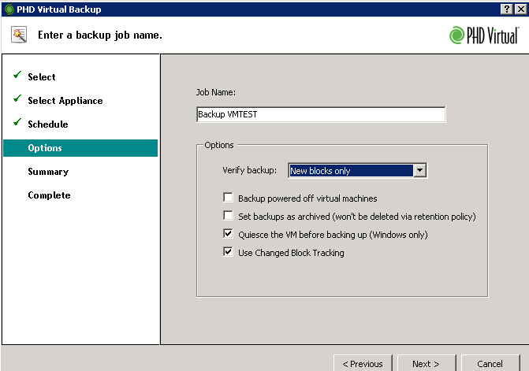Click the "Options" group box title
This screenshot has width=529, height=371.
coord(219,145)
